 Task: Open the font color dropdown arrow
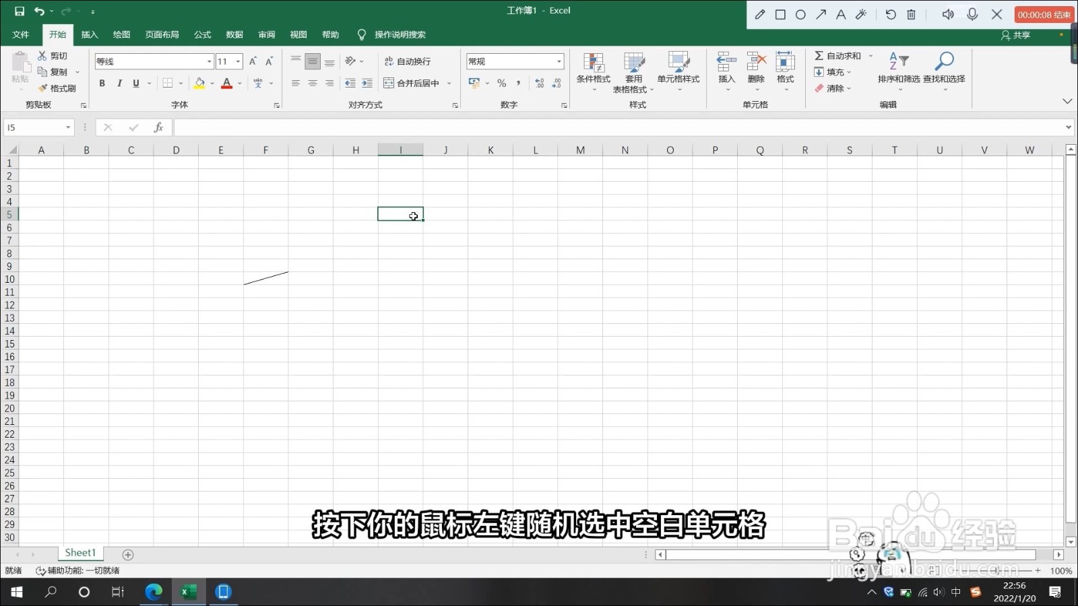click(x=240, y=83)
